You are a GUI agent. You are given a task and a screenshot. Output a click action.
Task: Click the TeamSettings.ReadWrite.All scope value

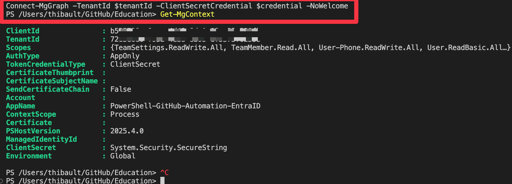coord(168,48)
